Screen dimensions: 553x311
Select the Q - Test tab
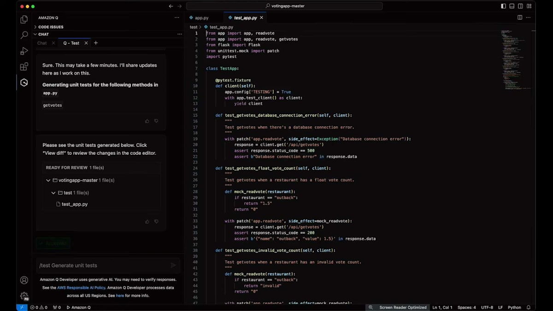pyautogui.click(x=71, y=43)
